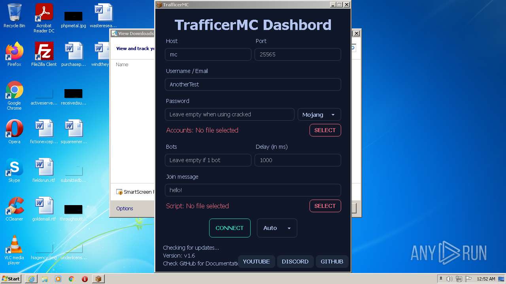Open the GITHUB link button
Viewport: 506px width, 284px height.
coord(332,262)
